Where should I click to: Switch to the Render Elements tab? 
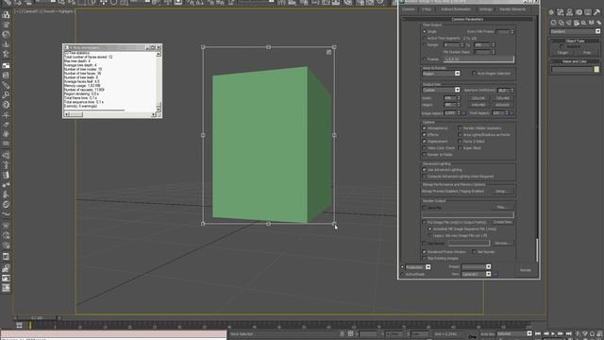click(x=512, y=9)
